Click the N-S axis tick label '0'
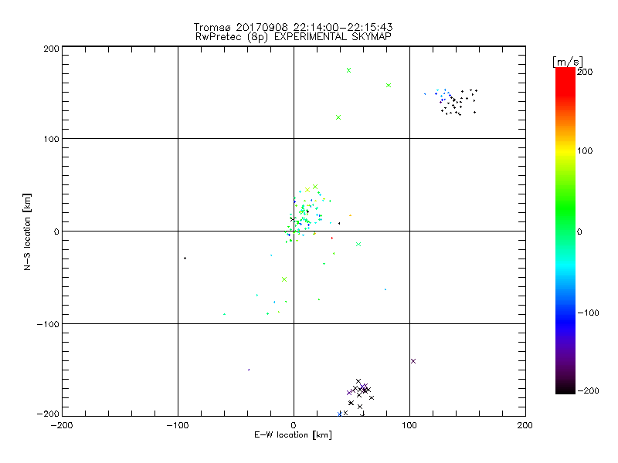618x463 pixels. point(56,231)
